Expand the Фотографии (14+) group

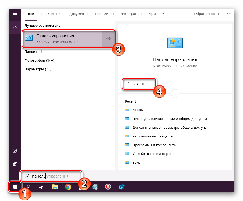tap(39, 61)
